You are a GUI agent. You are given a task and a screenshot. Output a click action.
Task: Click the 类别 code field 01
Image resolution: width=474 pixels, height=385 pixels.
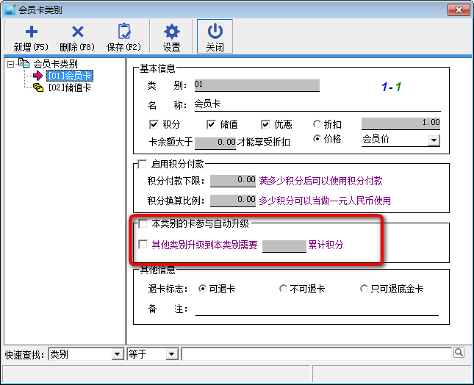tap(257, 85)
